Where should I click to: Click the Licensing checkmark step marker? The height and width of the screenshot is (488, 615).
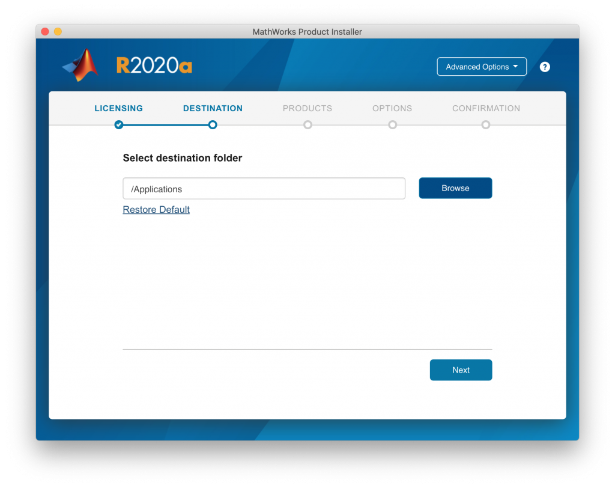(118, 125)
